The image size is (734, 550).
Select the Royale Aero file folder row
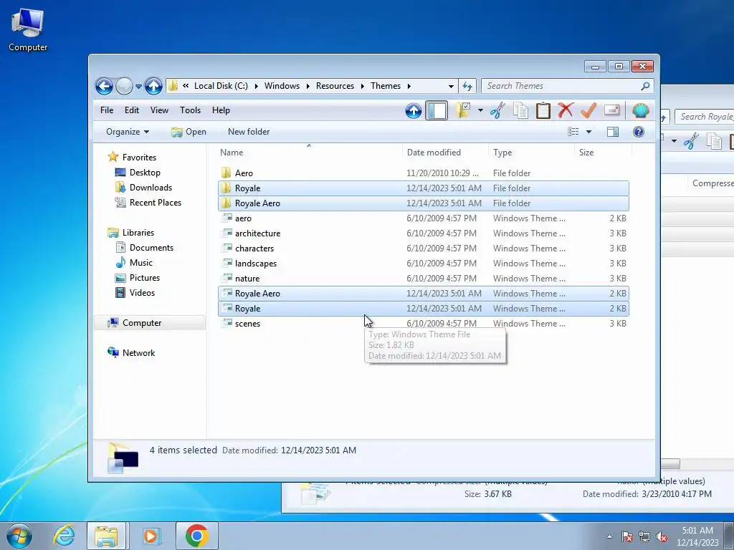[x=423, y=203]
